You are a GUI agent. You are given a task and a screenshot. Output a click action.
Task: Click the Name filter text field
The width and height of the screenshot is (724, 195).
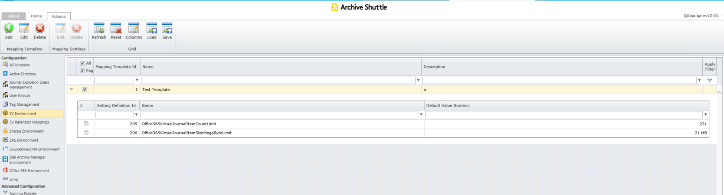click(x=278, y=80)
